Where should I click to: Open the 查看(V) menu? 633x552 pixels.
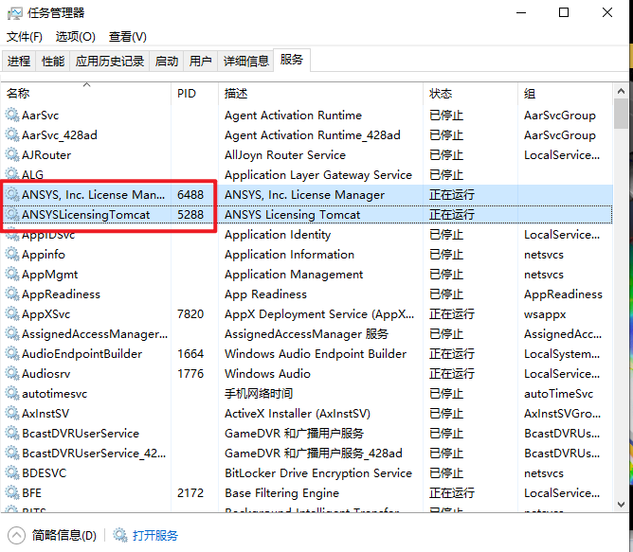point(127,37)
